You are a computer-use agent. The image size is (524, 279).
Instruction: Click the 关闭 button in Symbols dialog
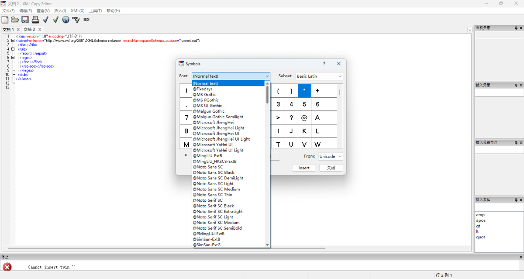(331, 168)
